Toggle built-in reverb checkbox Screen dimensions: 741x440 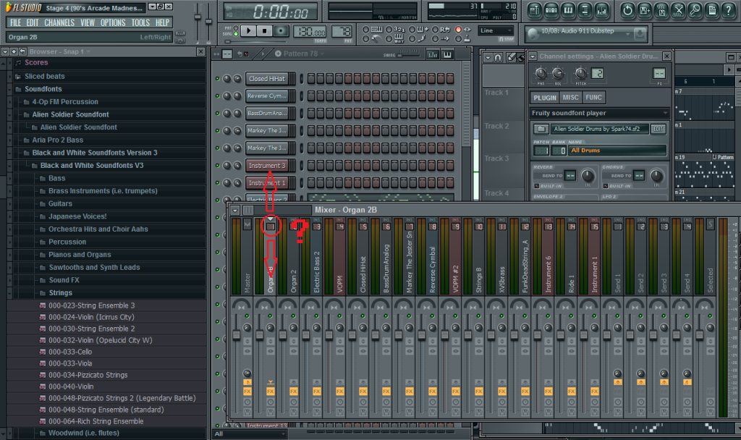(x=537, y=187)
